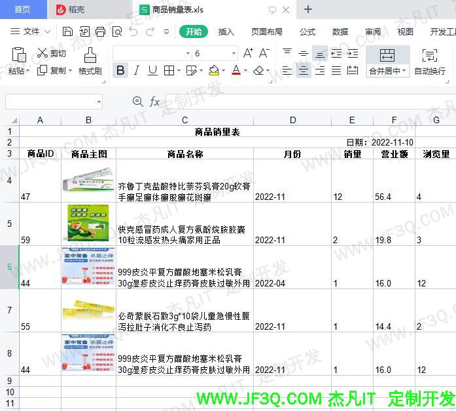Click the Merge and Center (合并居中) icon

[387, 55]
